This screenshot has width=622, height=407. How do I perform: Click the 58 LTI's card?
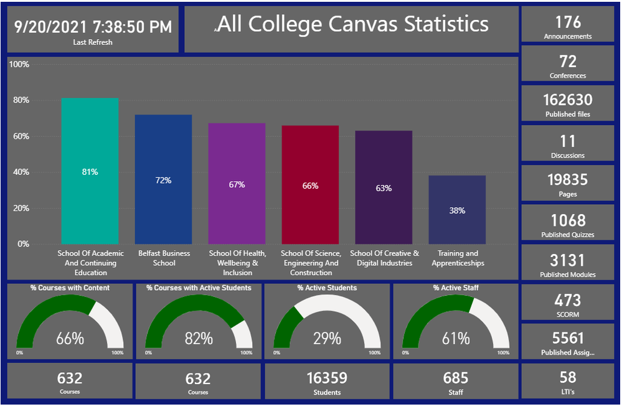(567, 381)
